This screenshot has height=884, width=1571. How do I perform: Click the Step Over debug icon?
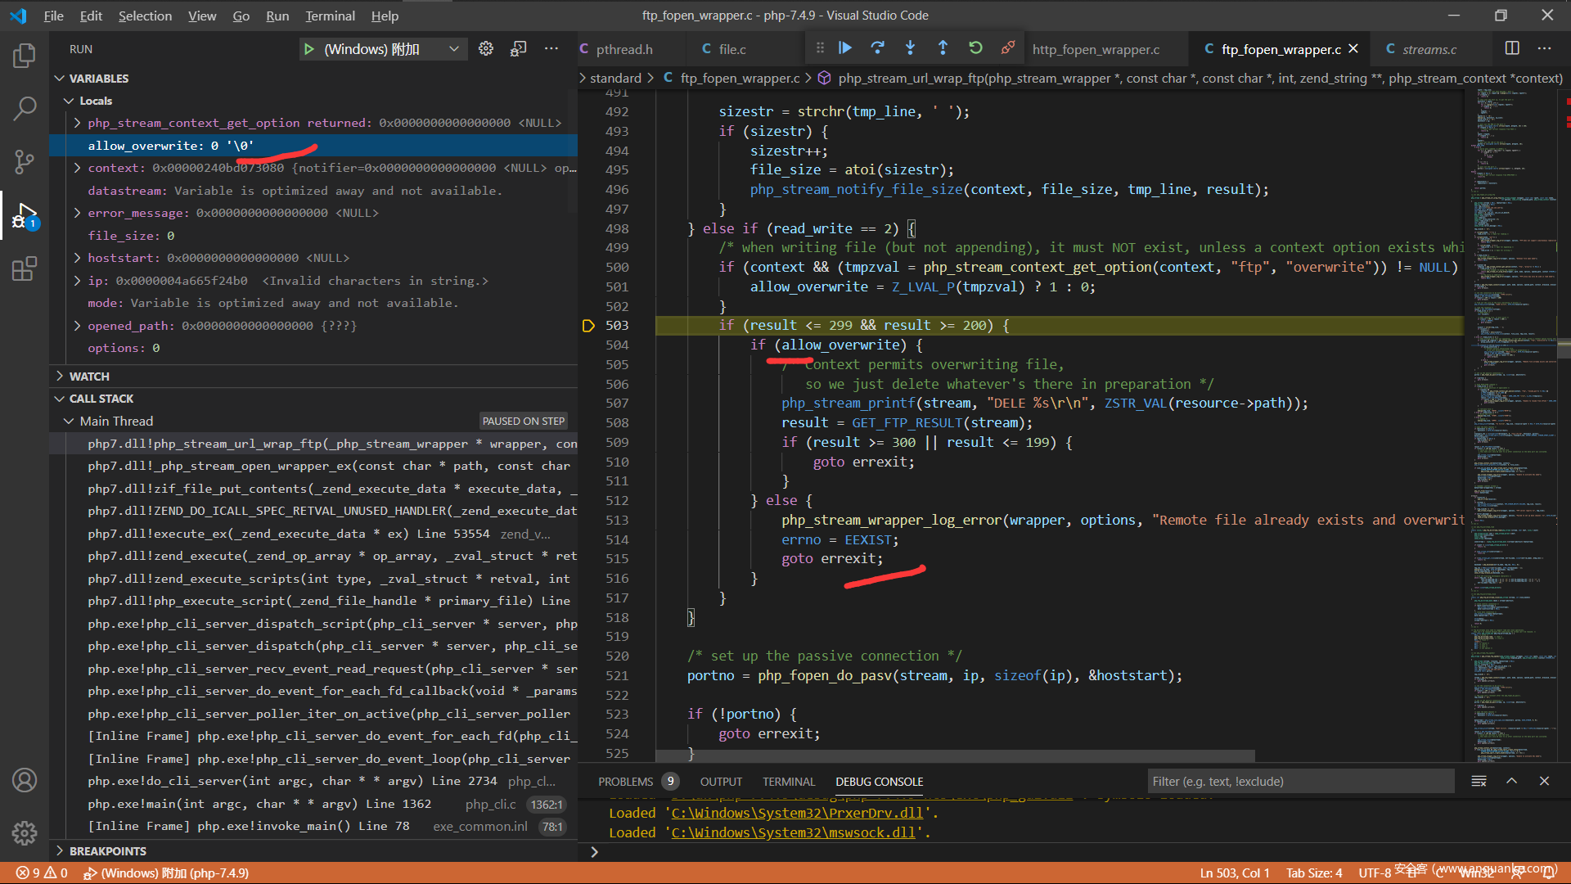point(877,48)
